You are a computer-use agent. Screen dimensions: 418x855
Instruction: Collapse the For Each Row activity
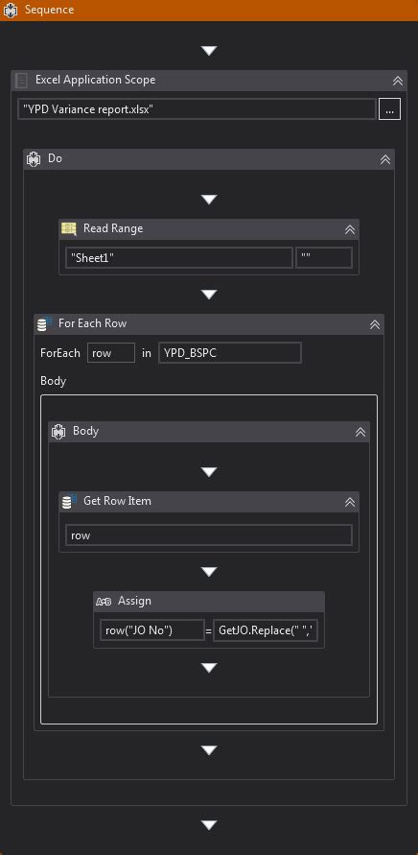click(375, 324)
